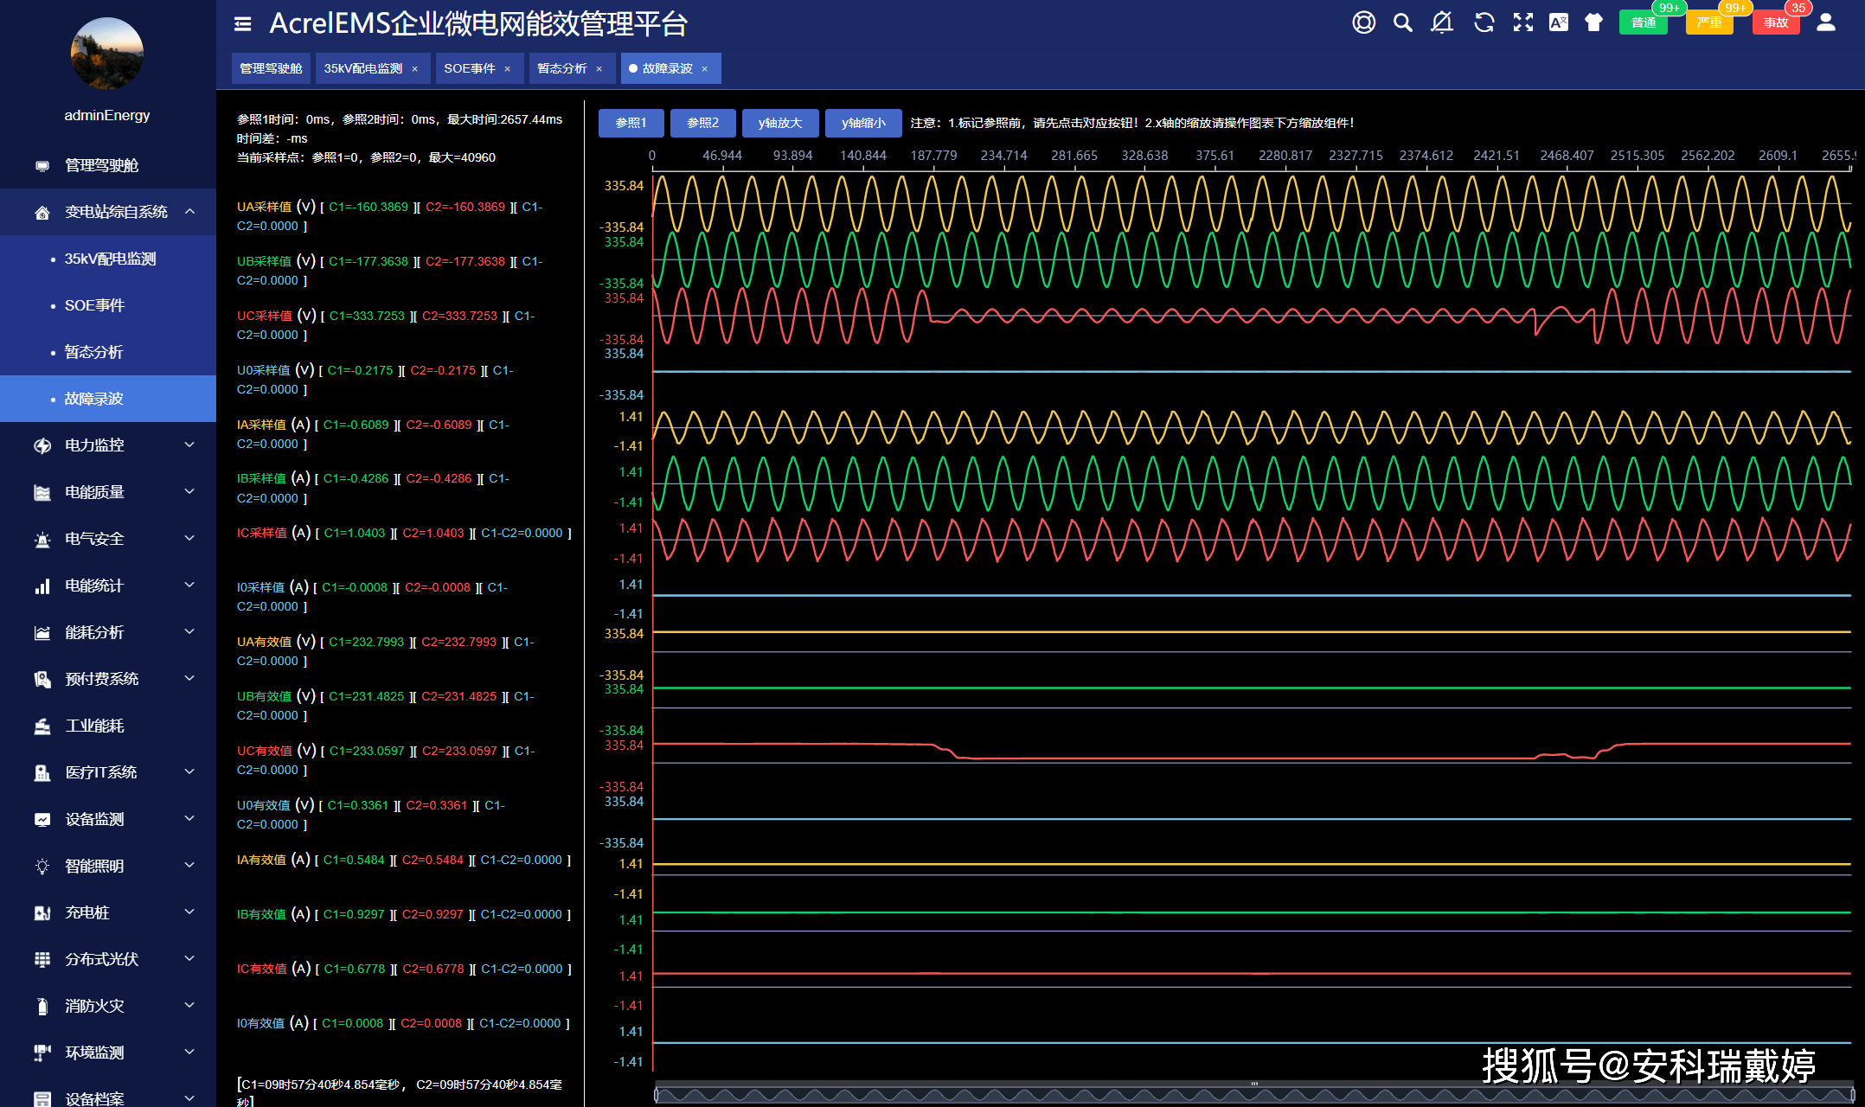
Task: Expand 电能统计 menu chevron
Action: click(x=189, y=585)
